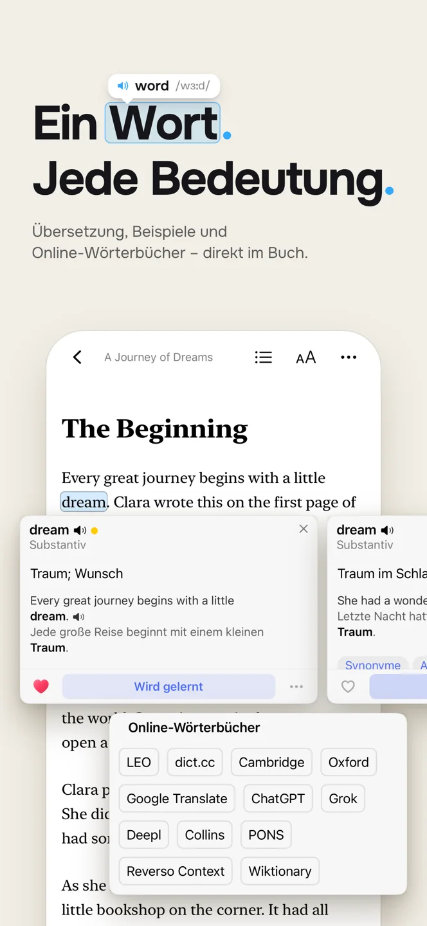
Task: Open the LEO dictionary
Action: [x=139, y=762]
